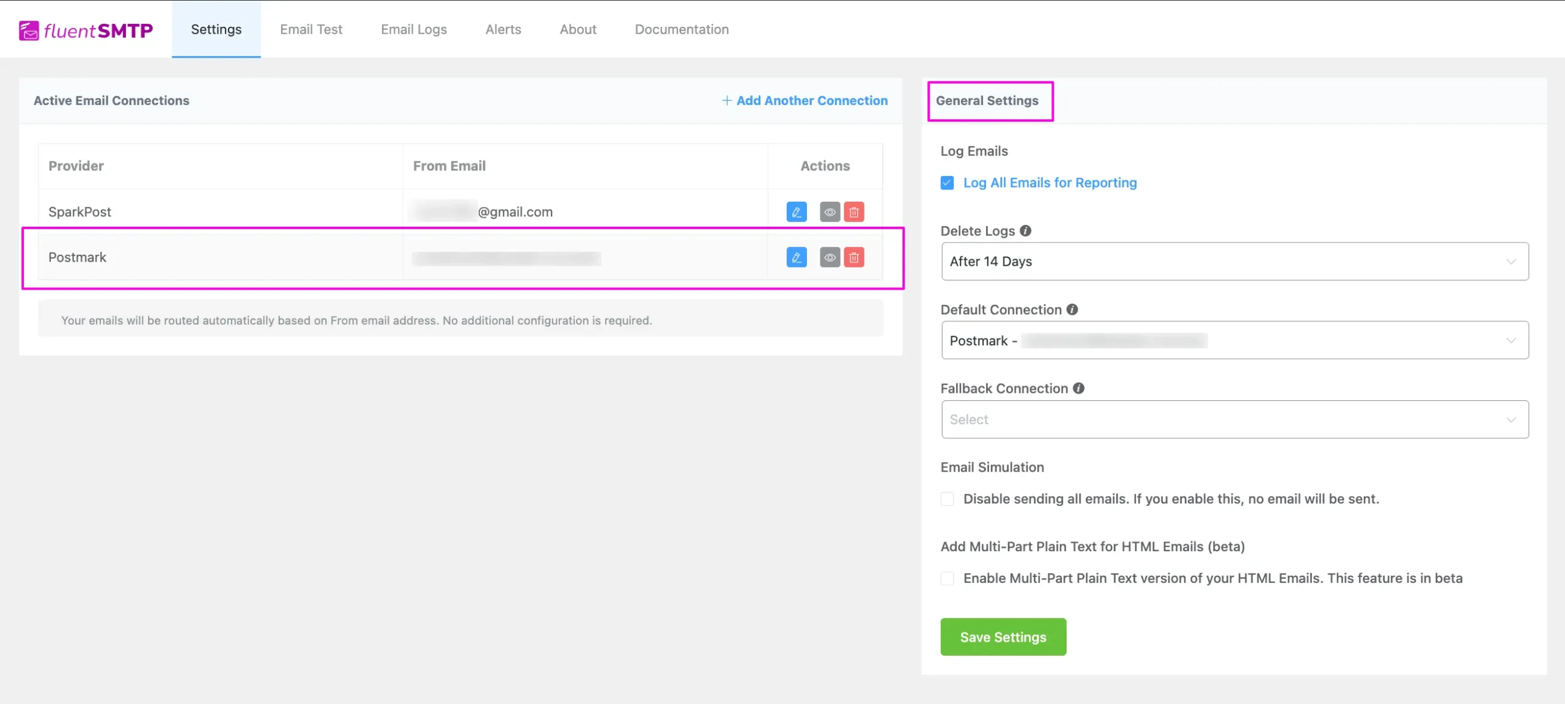Click the @gmail.com from email cell
This screenshot has height=704, width=1565.
coord(585,211)
